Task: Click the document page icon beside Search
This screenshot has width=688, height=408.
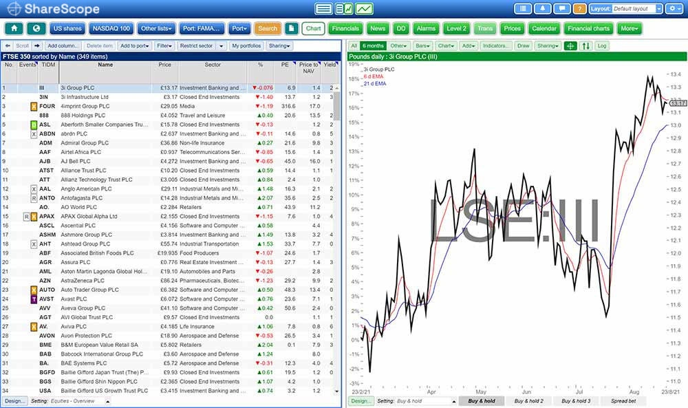Action: [x=292, y=29]
